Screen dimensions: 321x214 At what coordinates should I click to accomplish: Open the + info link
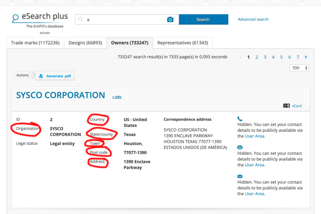coord(117,97)
